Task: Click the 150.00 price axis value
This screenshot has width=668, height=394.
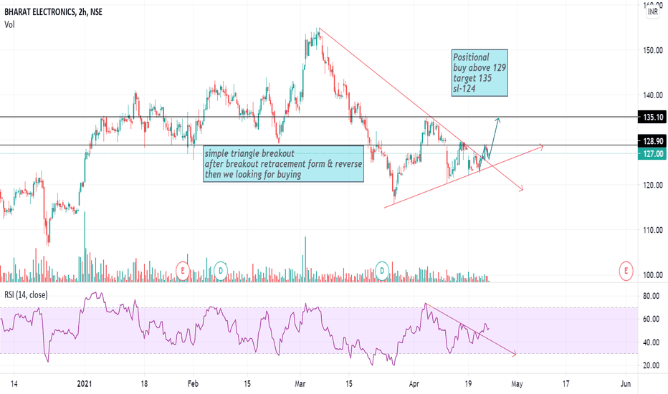Action: click(653, 50)
